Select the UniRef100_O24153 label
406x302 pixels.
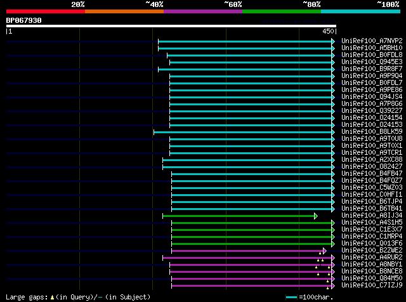(x=372, y=125)
